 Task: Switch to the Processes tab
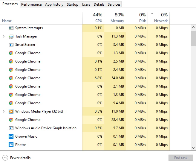click(10, 4)
